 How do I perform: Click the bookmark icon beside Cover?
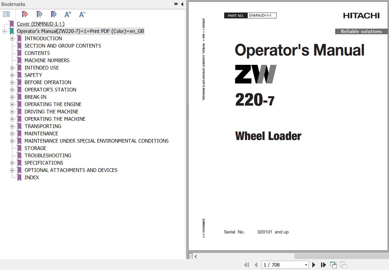click(11, 24)
